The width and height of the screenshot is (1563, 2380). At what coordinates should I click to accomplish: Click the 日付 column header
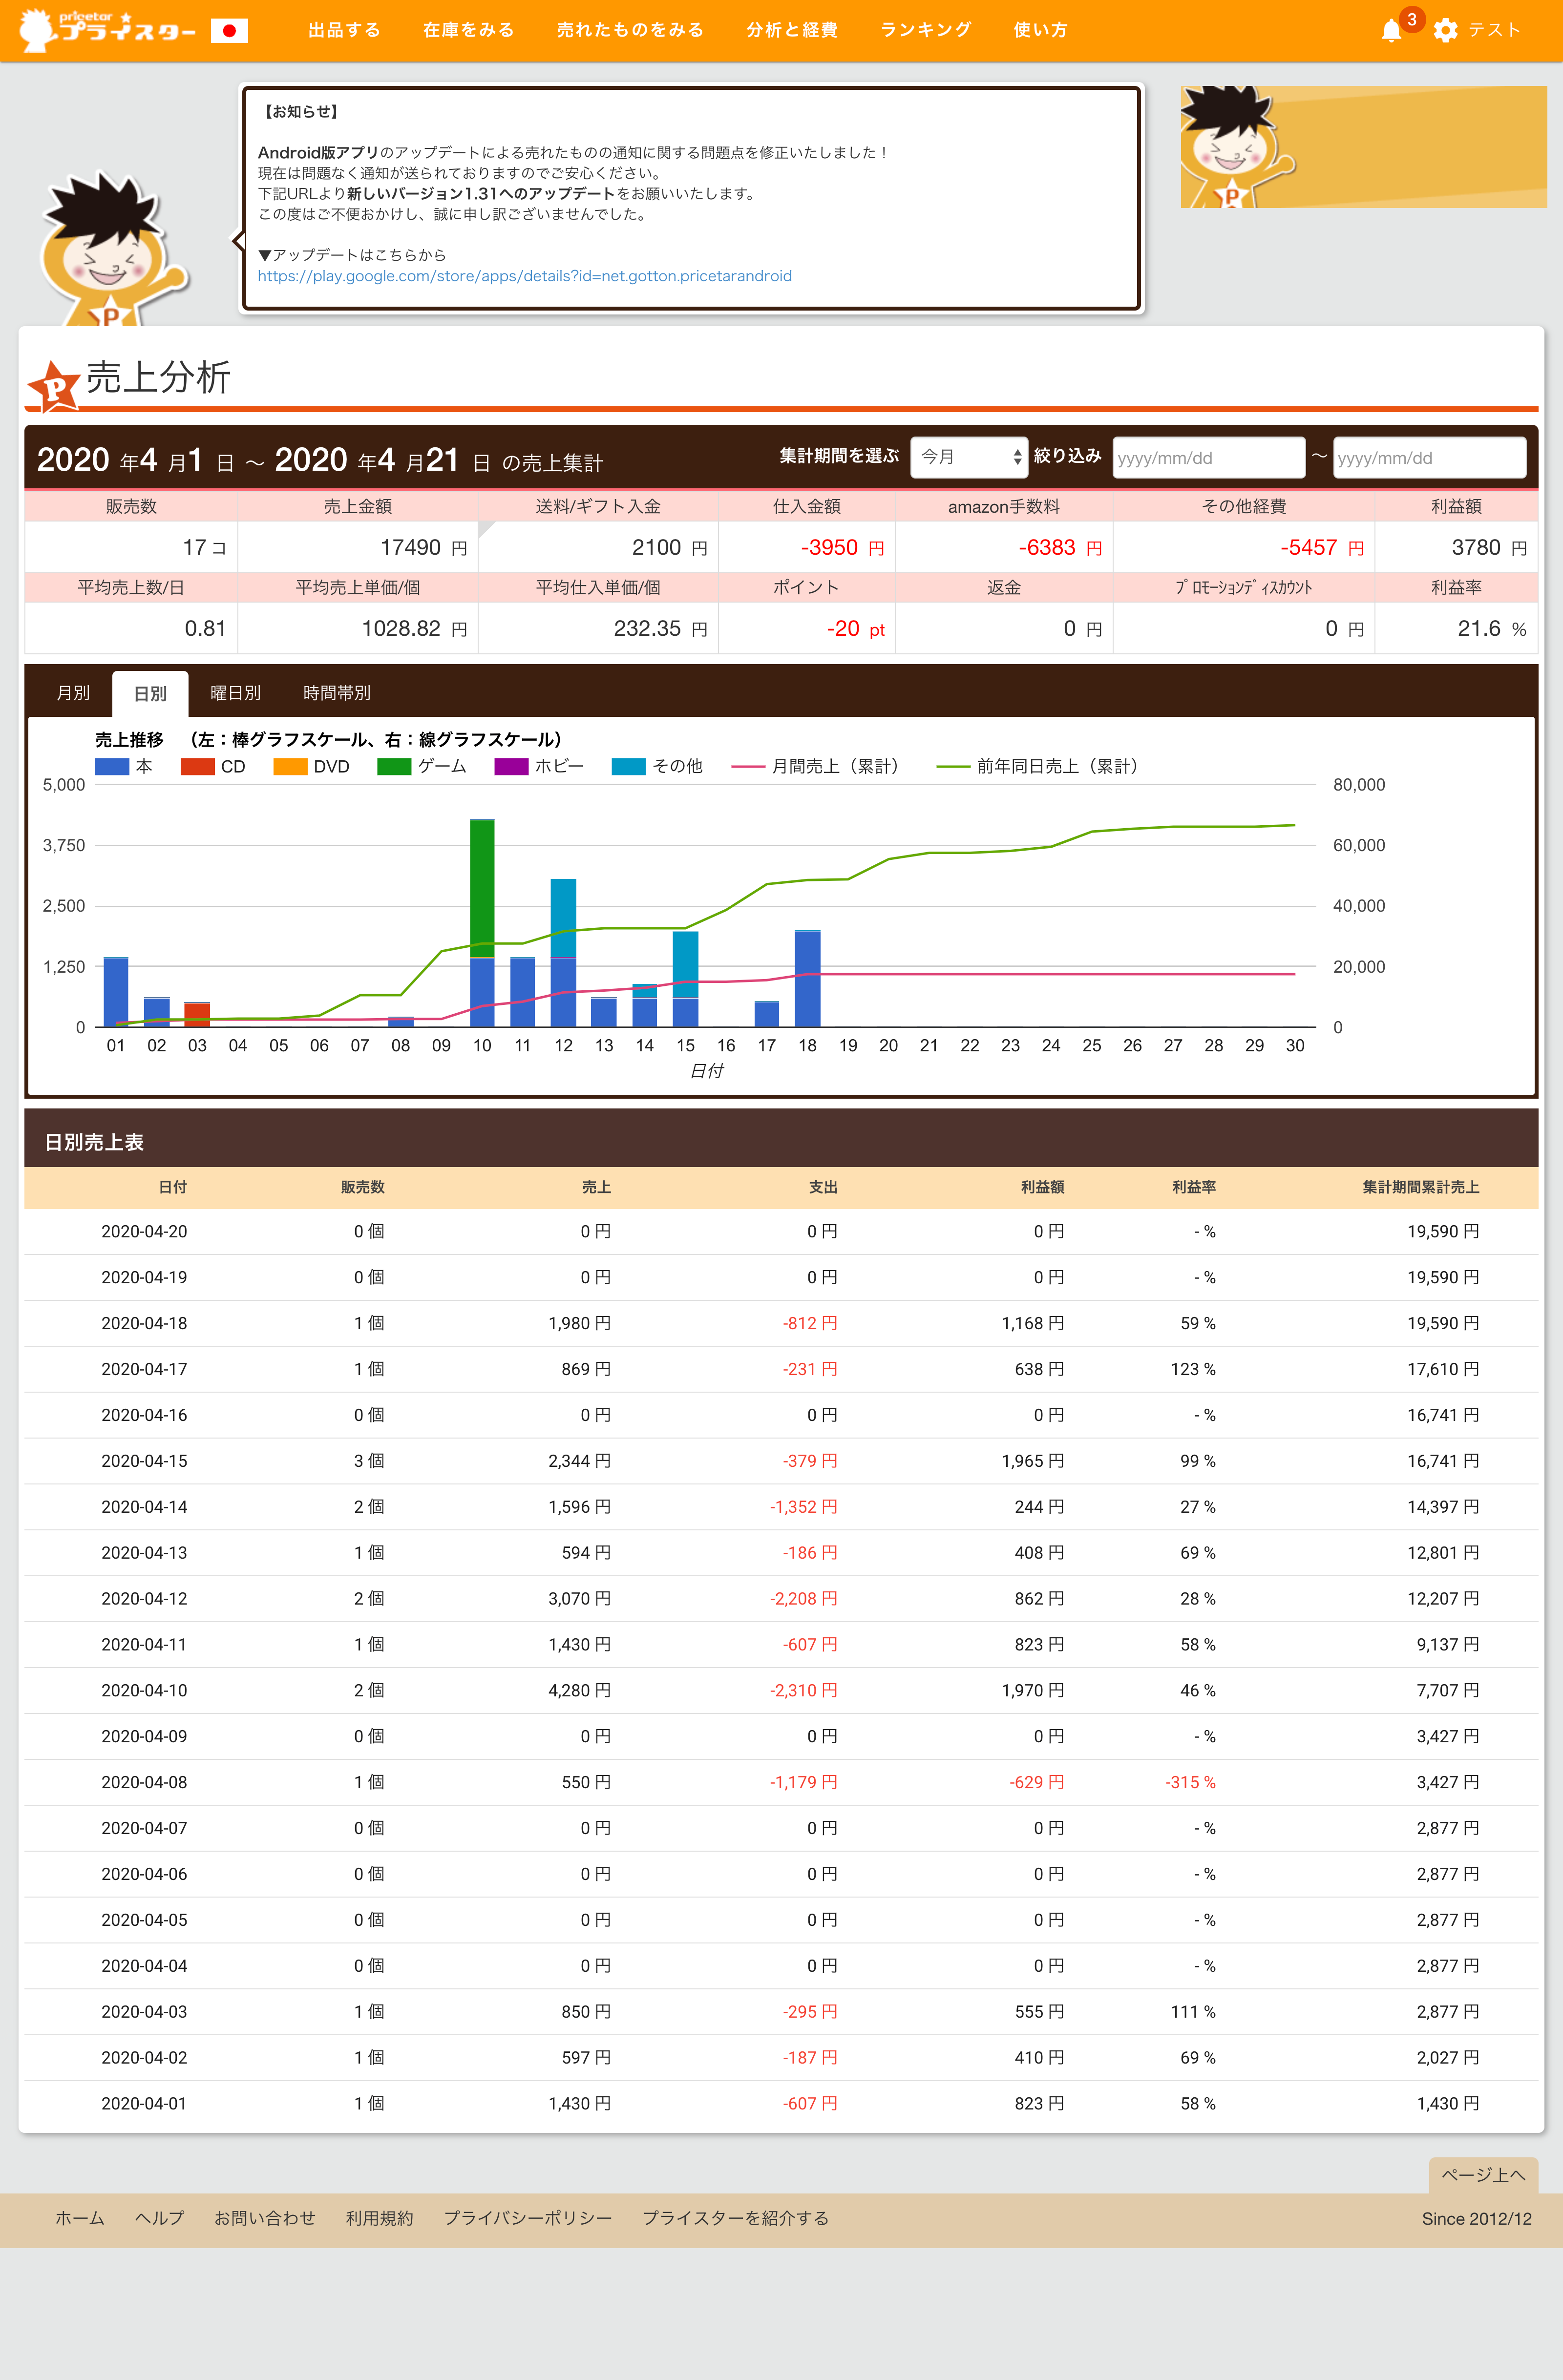[x=172, y=1187]
